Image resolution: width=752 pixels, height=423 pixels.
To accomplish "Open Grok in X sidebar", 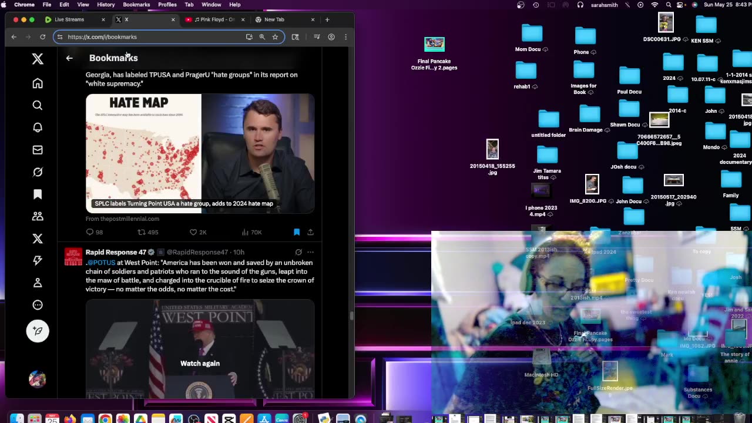I will coord(38,172).
